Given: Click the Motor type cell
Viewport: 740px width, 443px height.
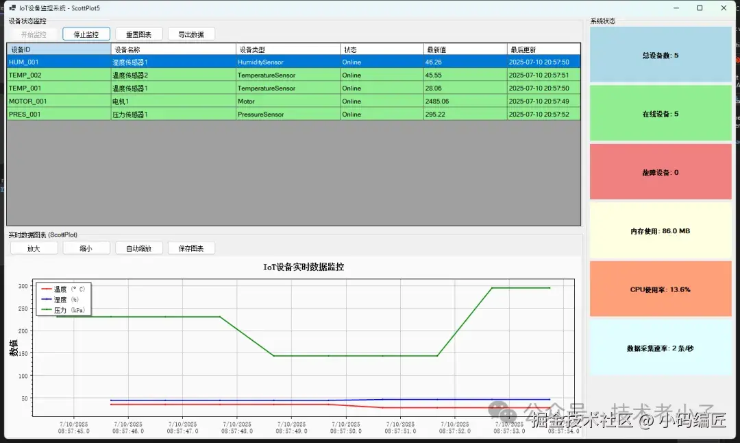Looking at the screenshot, I should [288, 101].
